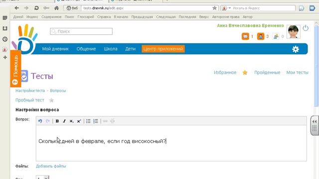Click the Следующая navigation bar link

(x=165, y=17)
